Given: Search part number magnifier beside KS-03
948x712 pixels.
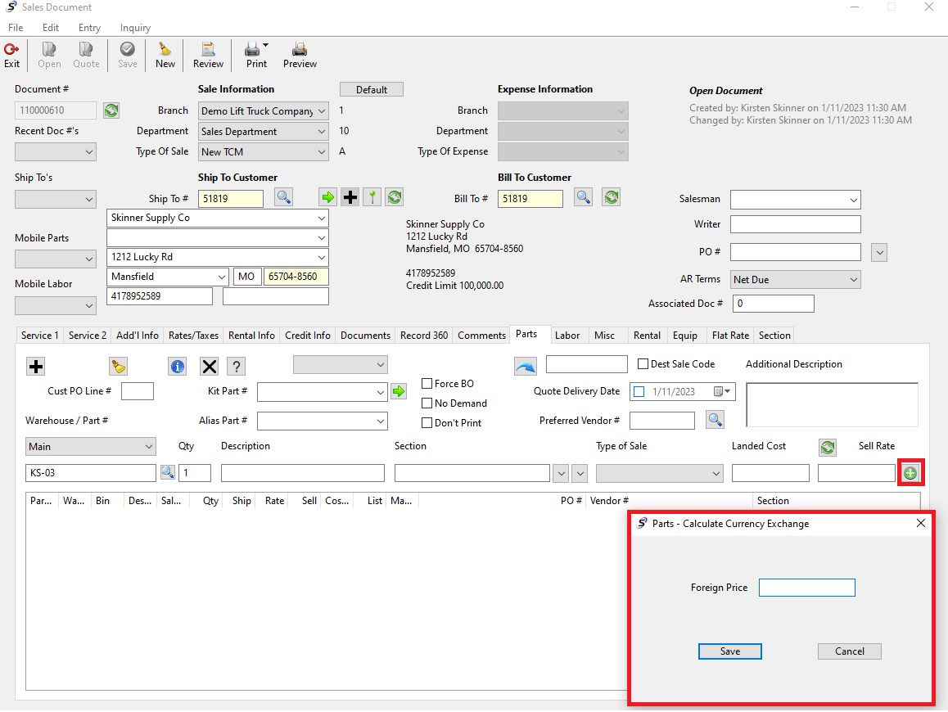Looking at the screenshot, I should click(x=168, y=472).
